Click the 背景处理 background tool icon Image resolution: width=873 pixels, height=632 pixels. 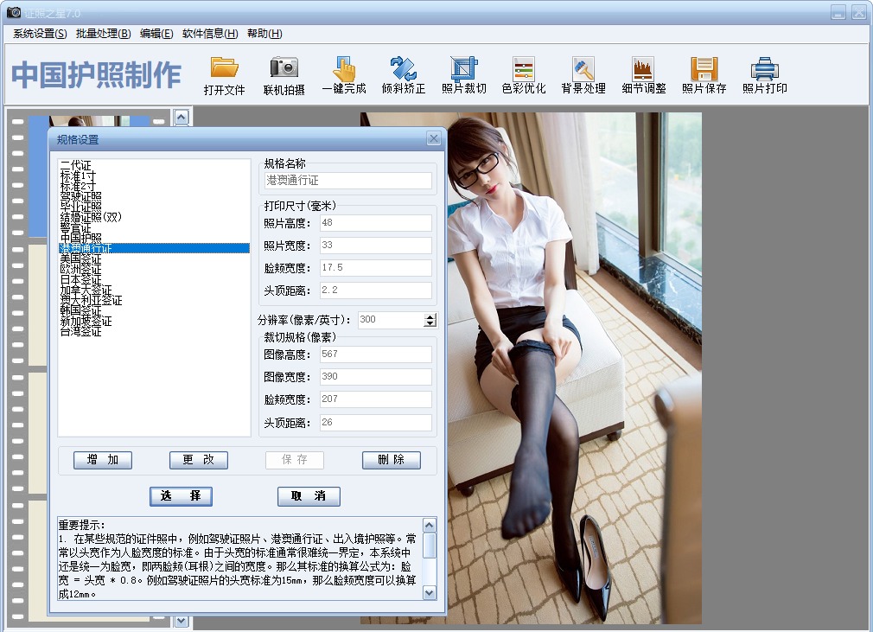click(583, 68)
